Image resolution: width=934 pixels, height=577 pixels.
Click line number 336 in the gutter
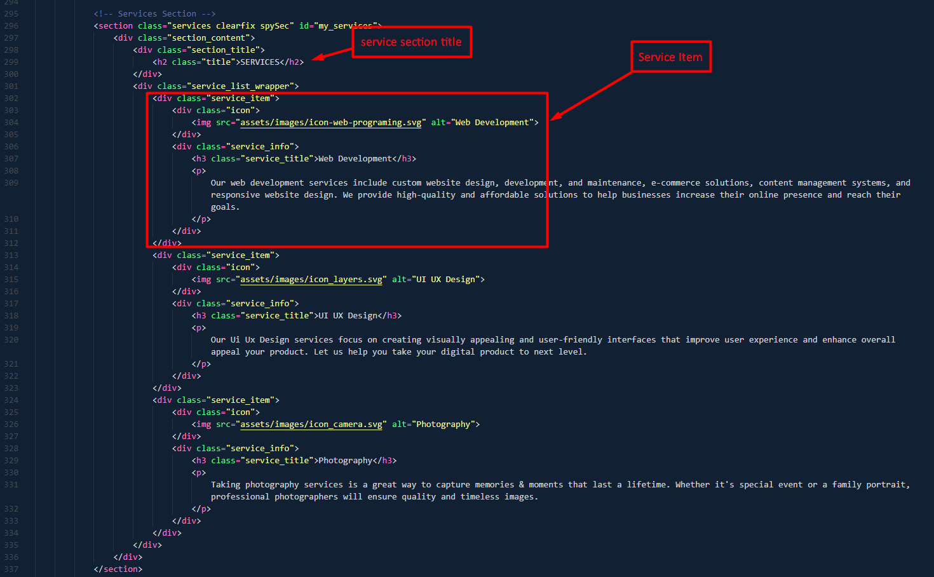(x=11, y=557)
